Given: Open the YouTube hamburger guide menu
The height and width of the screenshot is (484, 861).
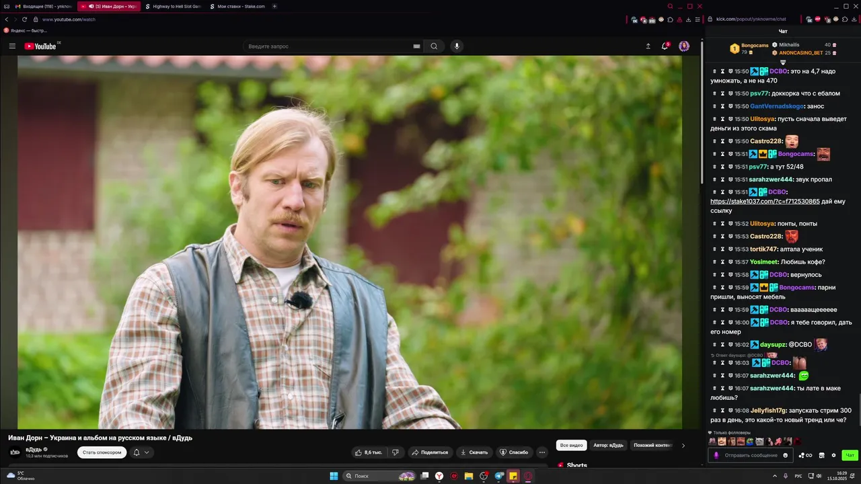Looking at the screenshot, I should coord(12,46).
